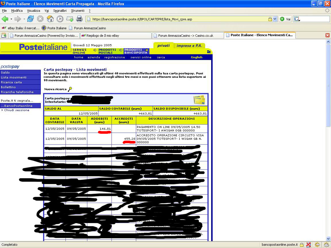This screenshot has width=331, height=248.
Task: Open Ricariche telefoniche in sidebar
Action: click(20, 92)
